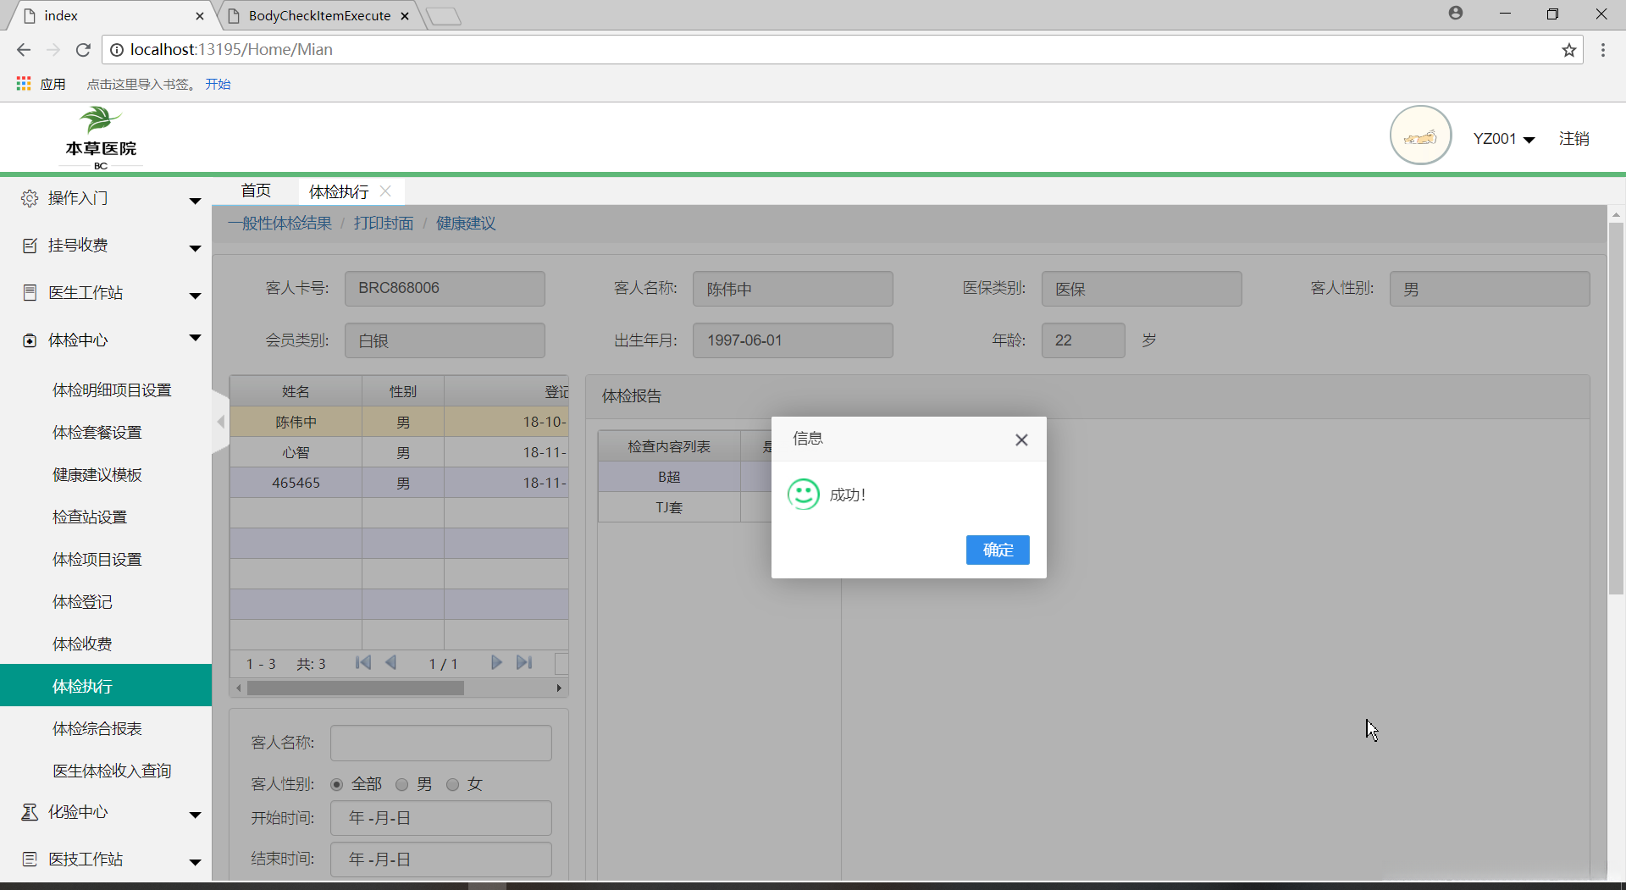Switch to the BodyCheckItemExecute browser tab
Viewport: 1626px width, 890px height.
tap(319, 16)
